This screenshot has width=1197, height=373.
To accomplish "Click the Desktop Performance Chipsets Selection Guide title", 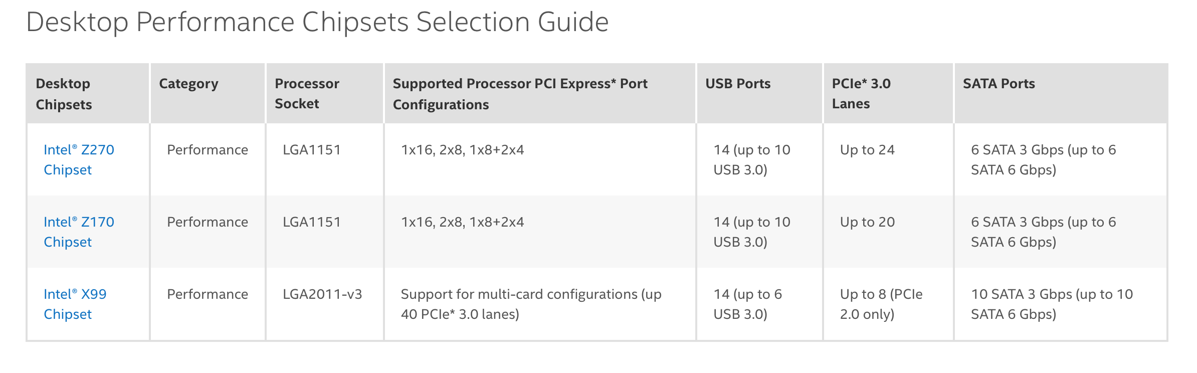I will 317,22.
